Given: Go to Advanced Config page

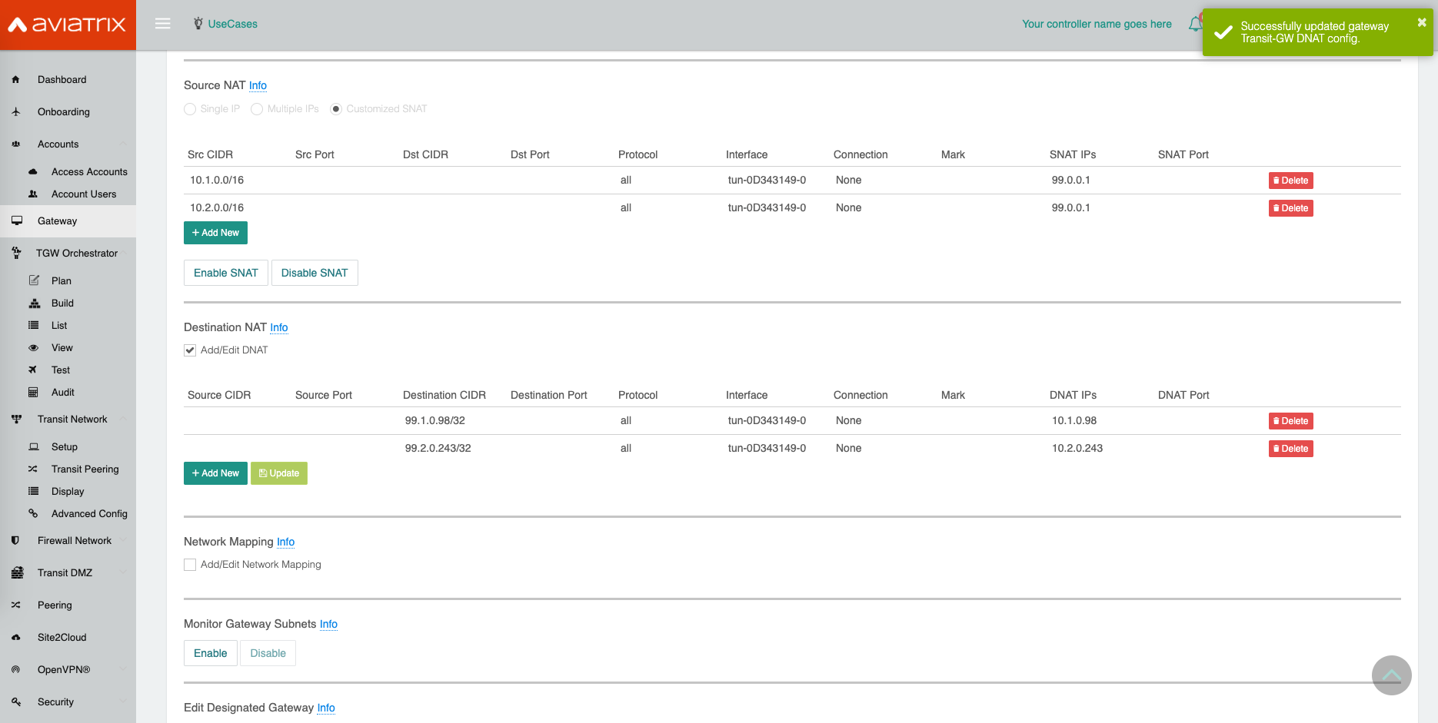Looking at the screenshot, I should pyautogui.click(x=89, y=514).
